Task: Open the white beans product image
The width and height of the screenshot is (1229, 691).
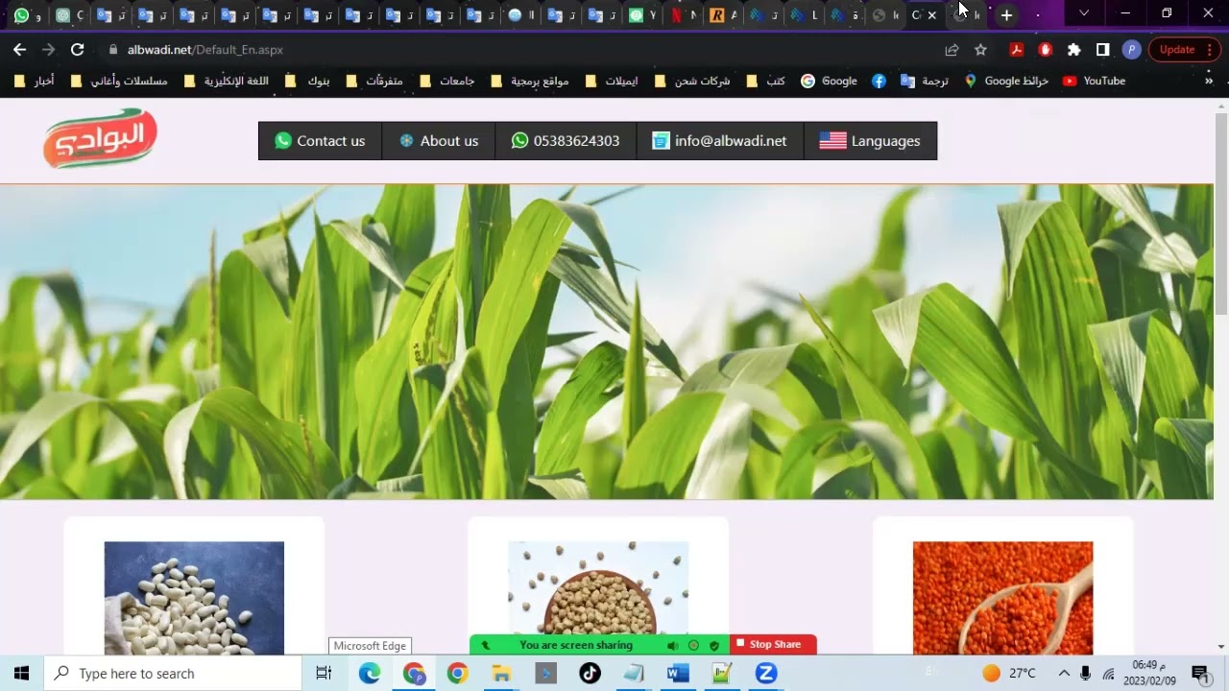Action: (194, 598)
